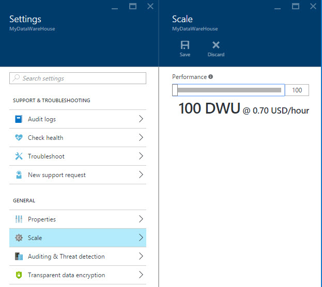Viewport: 322px width, 287px height.
Task: Open New support request entry
Action: pos(57,175)
